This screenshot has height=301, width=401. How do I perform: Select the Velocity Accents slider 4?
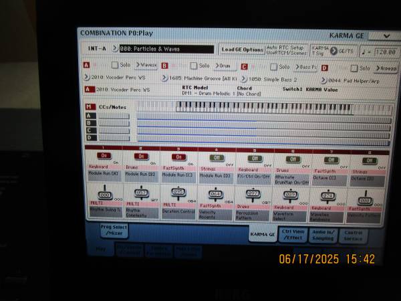(217, 195)
